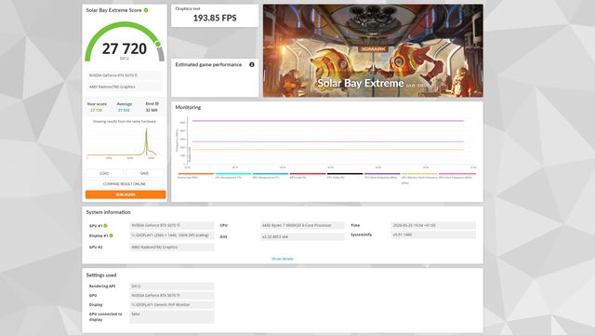The image size is (595, 335).
Task: Click the Monitoring line chart
Action: 326,142
